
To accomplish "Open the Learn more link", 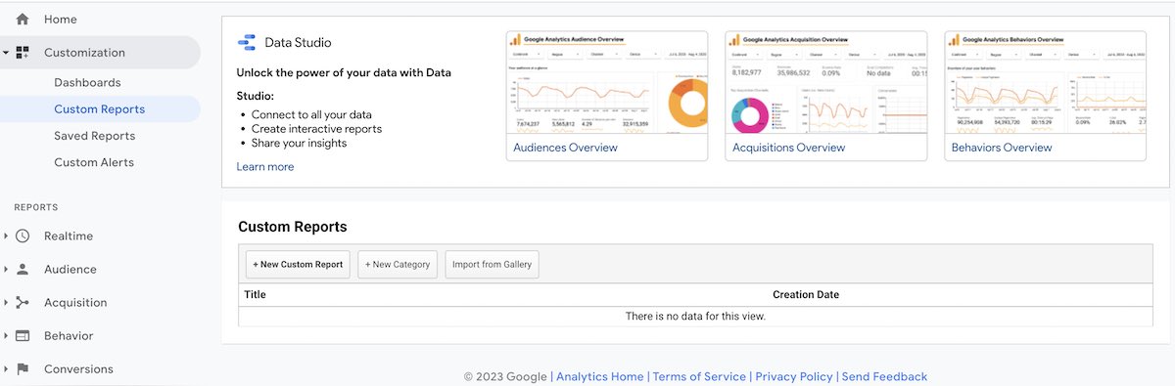I will 265,167.
